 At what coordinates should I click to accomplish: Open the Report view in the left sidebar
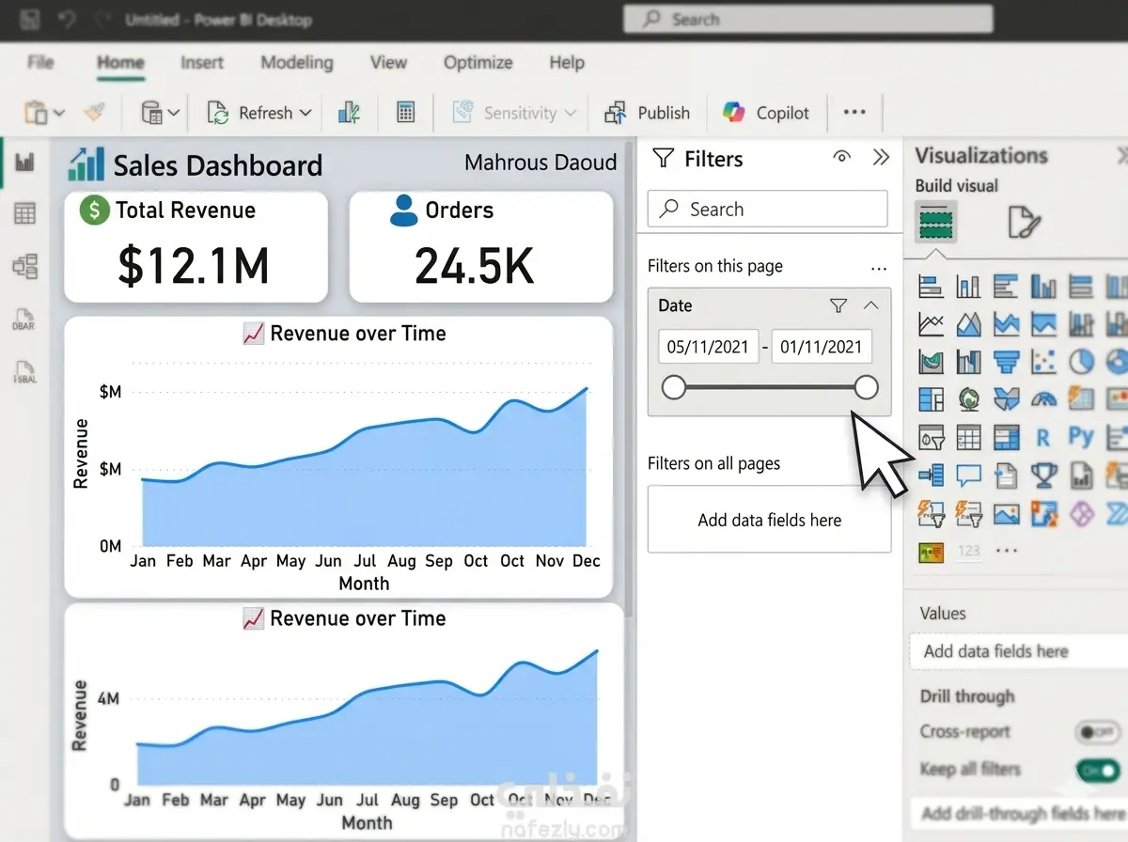[24, 164]
